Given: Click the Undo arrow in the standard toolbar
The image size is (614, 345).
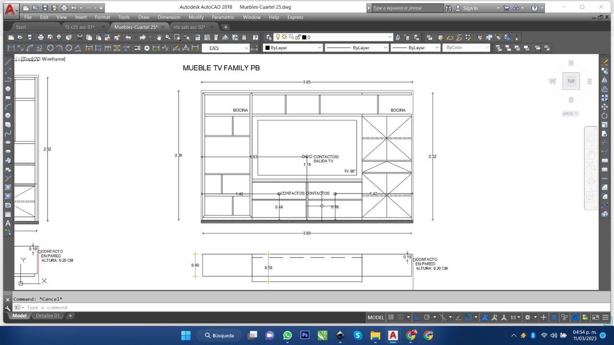Looking at the screenshot, I should point(129,37).
